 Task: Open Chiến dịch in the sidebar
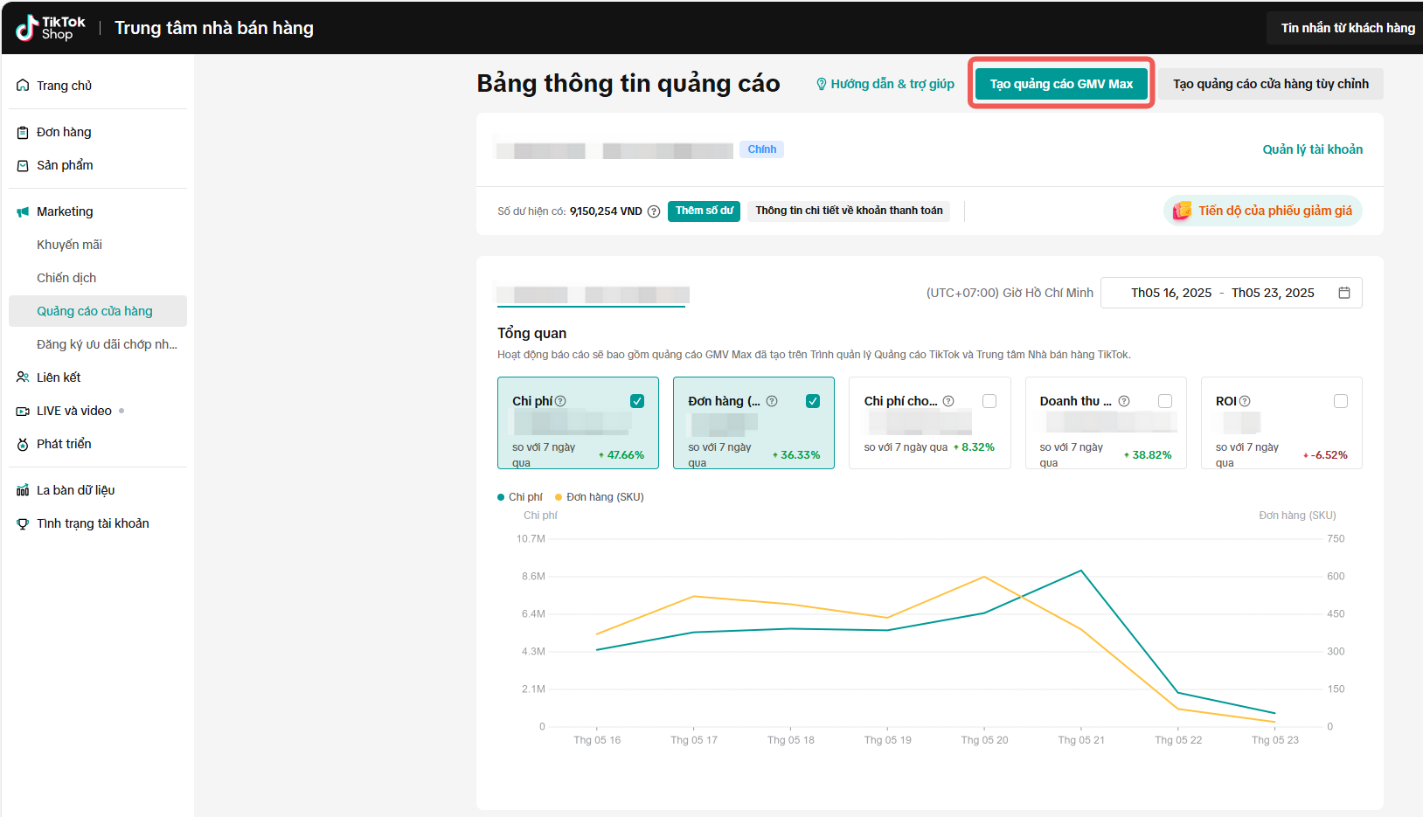point(66,278)
